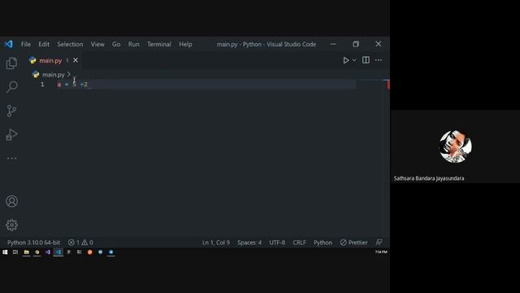This screenshot has height=293, width=520.
Task: Open the orange circular taskbar app
Action: click(89, 252)
